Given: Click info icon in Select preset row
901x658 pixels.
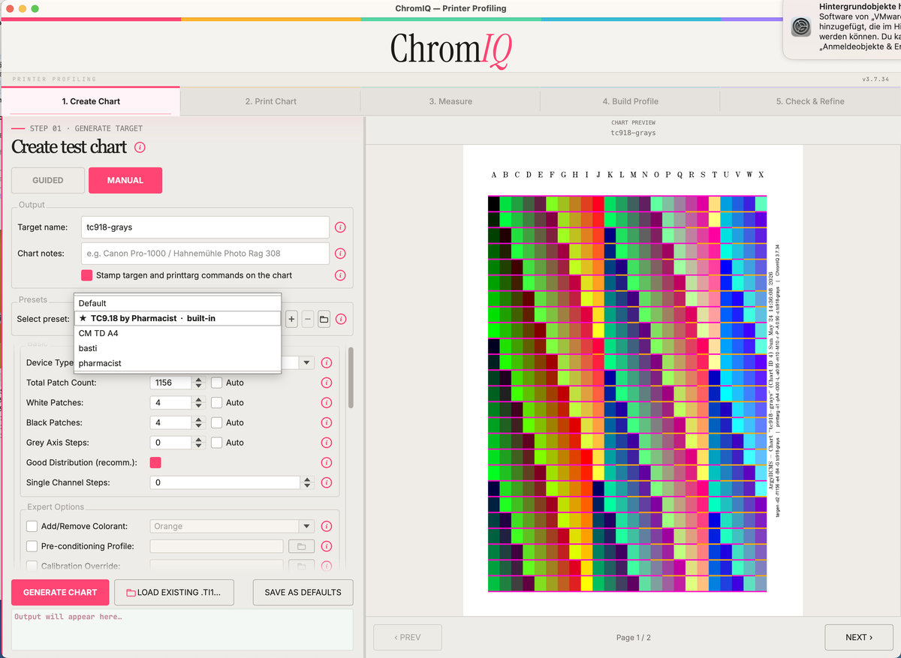Looking at the screenshot, I should pos(341,319).
